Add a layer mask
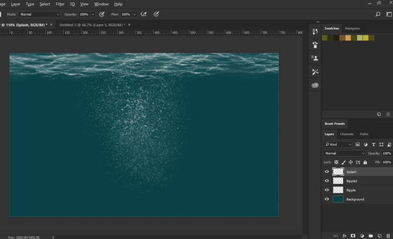Viewport: 393px width, 239px height. (x=353, y=236)
